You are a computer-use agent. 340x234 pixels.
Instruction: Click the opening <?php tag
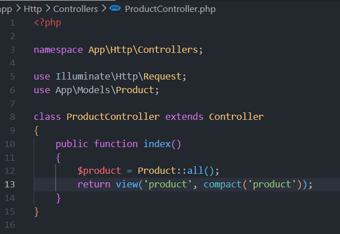(47, 23)
